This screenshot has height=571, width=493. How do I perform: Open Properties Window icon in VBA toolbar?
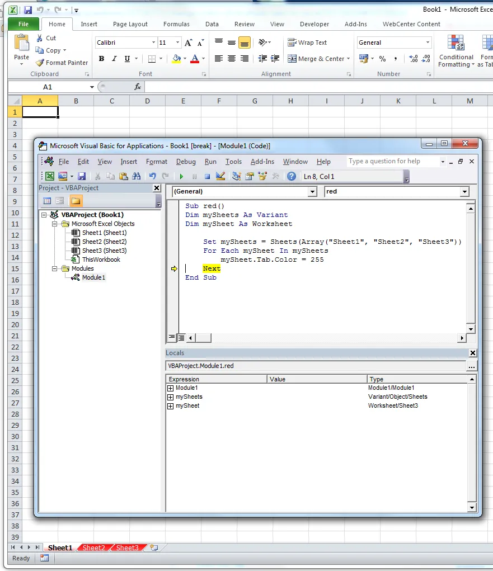[250, 177]
